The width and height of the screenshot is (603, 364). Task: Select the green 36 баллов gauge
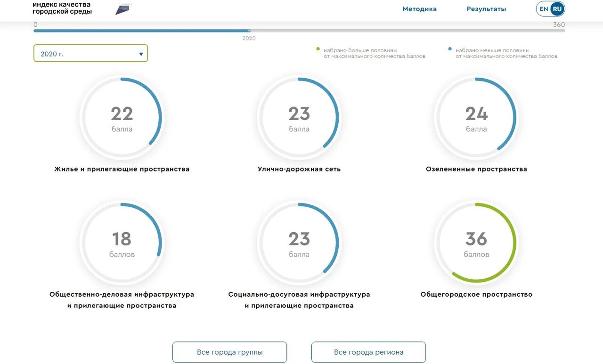[x=476, y=243]
